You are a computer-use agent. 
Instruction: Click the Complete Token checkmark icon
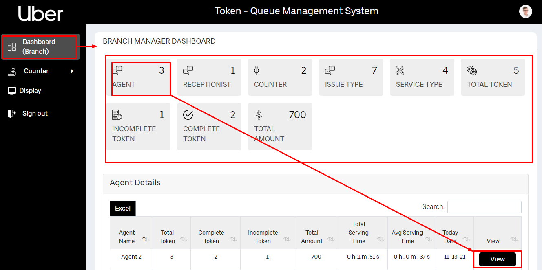pyautogui.click(x=188, y=115)
